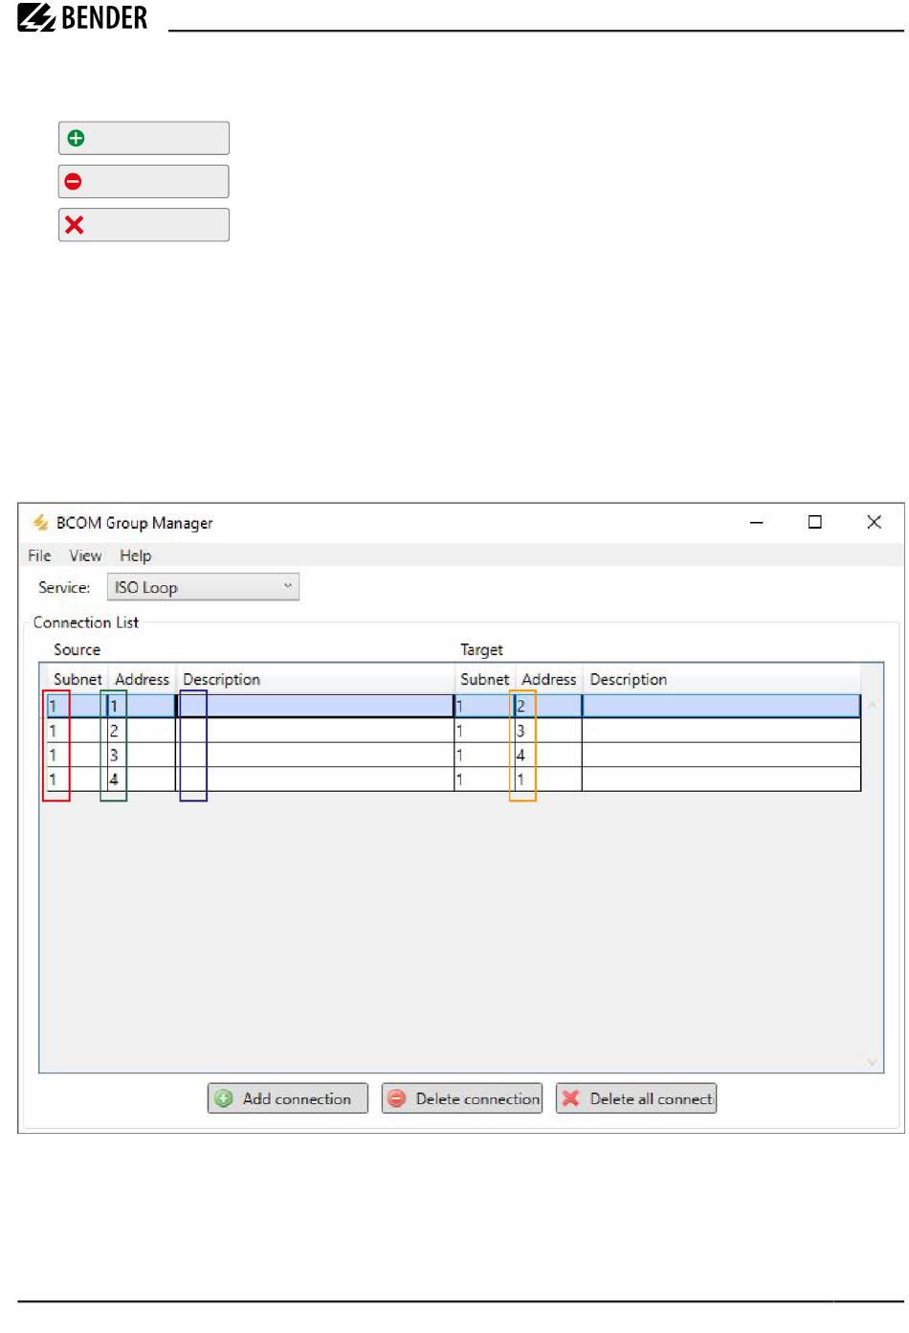Viewport: 909px width, 1333px height.
Task: Click the Delete connection button
Action: point(462,1098)
